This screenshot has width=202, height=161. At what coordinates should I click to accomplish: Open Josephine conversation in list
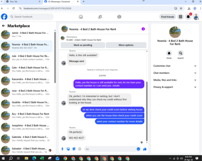tap(26, 127)
